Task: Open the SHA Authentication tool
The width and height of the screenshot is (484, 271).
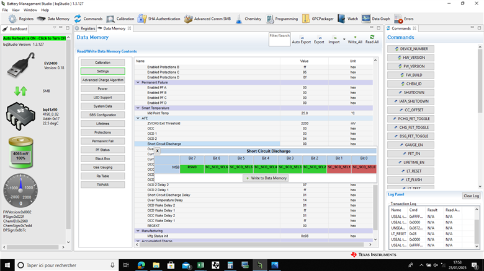Action: [142, 19]
